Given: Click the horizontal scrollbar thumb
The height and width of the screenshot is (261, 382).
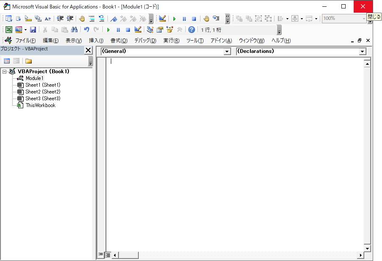Looking at the screenshot, I should [128, 255].
